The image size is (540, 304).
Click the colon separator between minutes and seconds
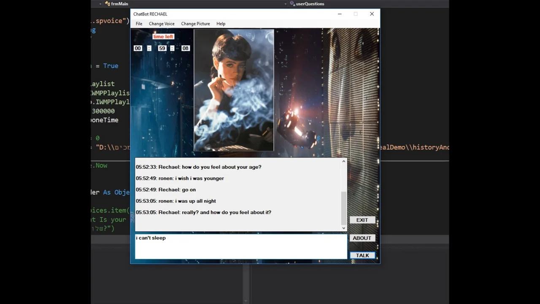point(172,48)
